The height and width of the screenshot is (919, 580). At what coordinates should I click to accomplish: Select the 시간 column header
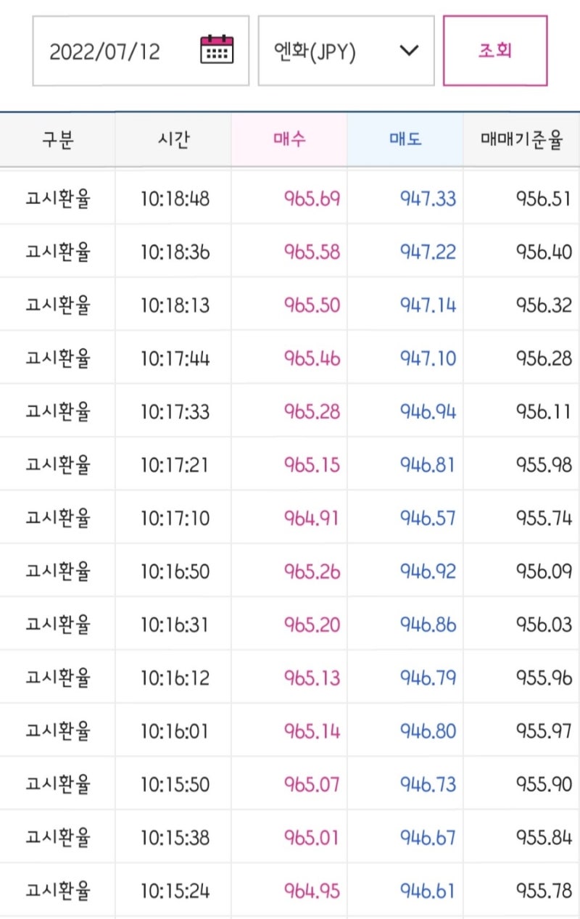coord(173,140)
